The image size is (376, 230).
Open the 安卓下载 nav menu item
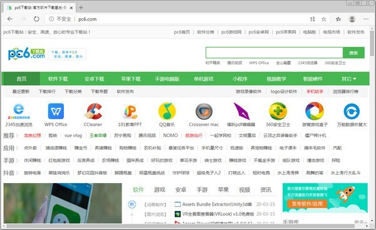point(94,79)
